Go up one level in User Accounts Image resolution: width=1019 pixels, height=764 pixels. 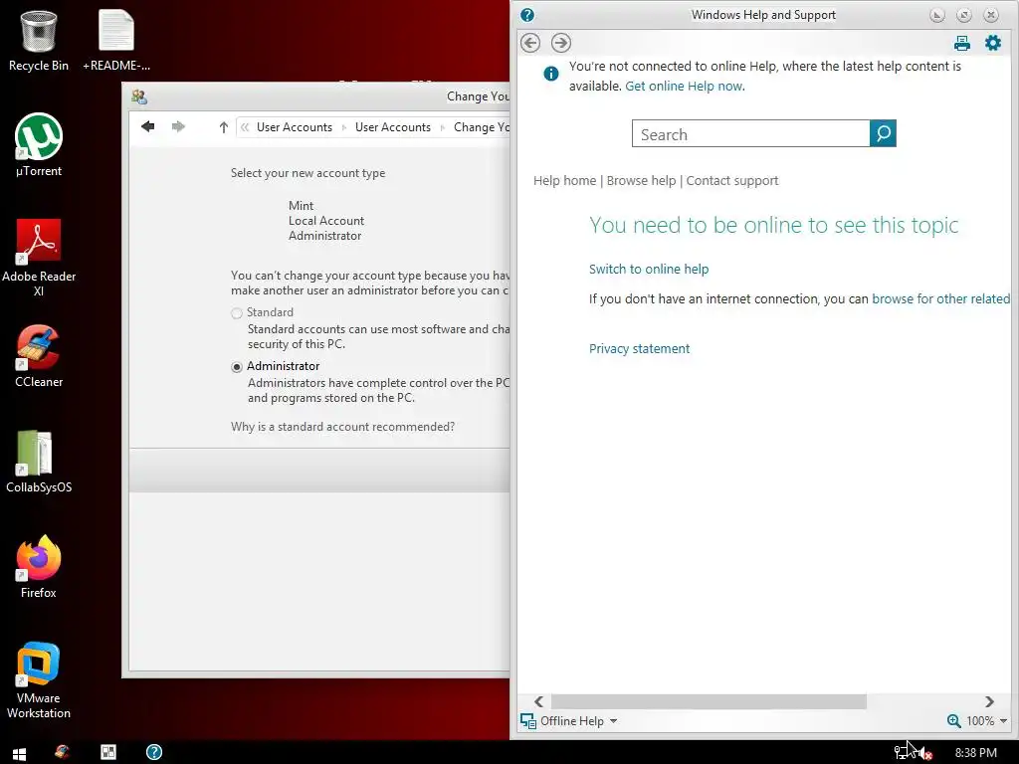pyautogui.click(x=223, y=127)
